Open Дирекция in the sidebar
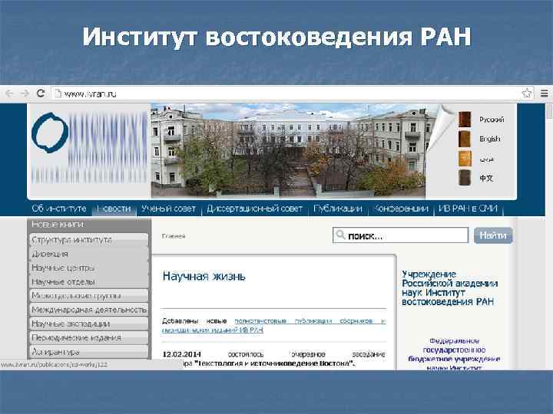Viewport: 553px width, 414px height. click(89, 254)
